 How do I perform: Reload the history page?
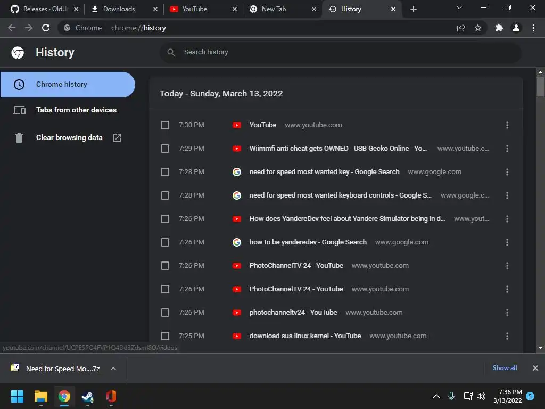click(x=46, y=28)
